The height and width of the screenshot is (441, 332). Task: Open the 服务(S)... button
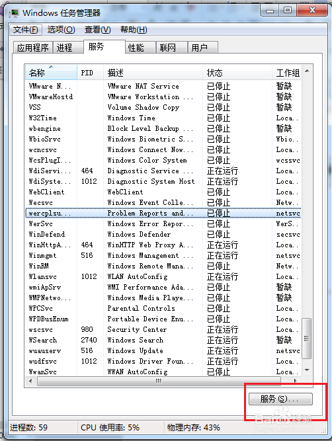[280, 399]
